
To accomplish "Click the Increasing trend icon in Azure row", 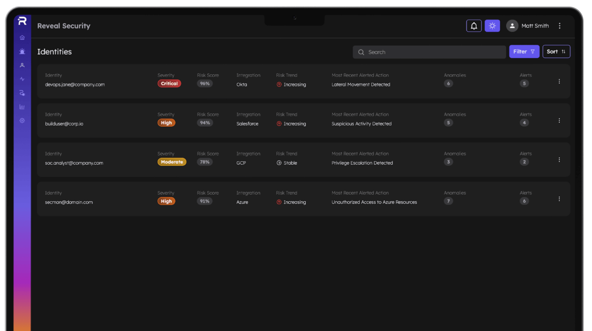I will point(279,202).
